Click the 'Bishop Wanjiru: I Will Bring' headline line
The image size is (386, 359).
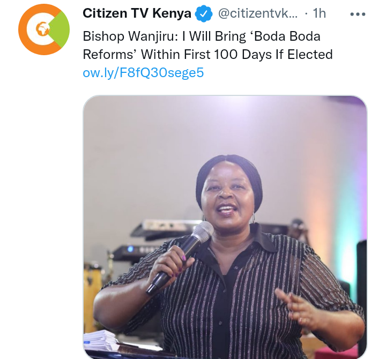pos(165,36)
